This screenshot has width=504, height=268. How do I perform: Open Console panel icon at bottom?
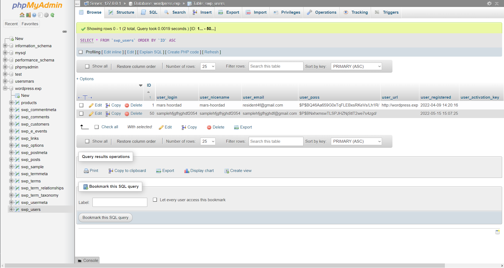[80, 260]
